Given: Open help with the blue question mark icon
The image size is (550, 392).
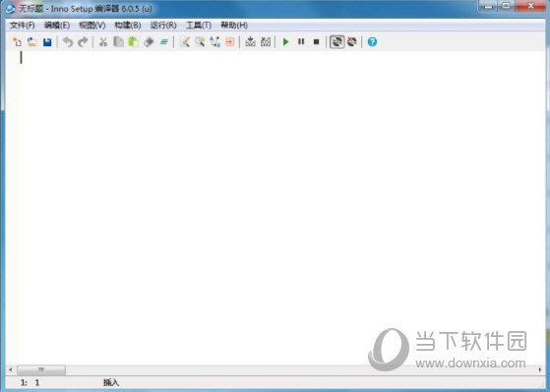Looking at the screenshot, I should click(x=372, y=42).
